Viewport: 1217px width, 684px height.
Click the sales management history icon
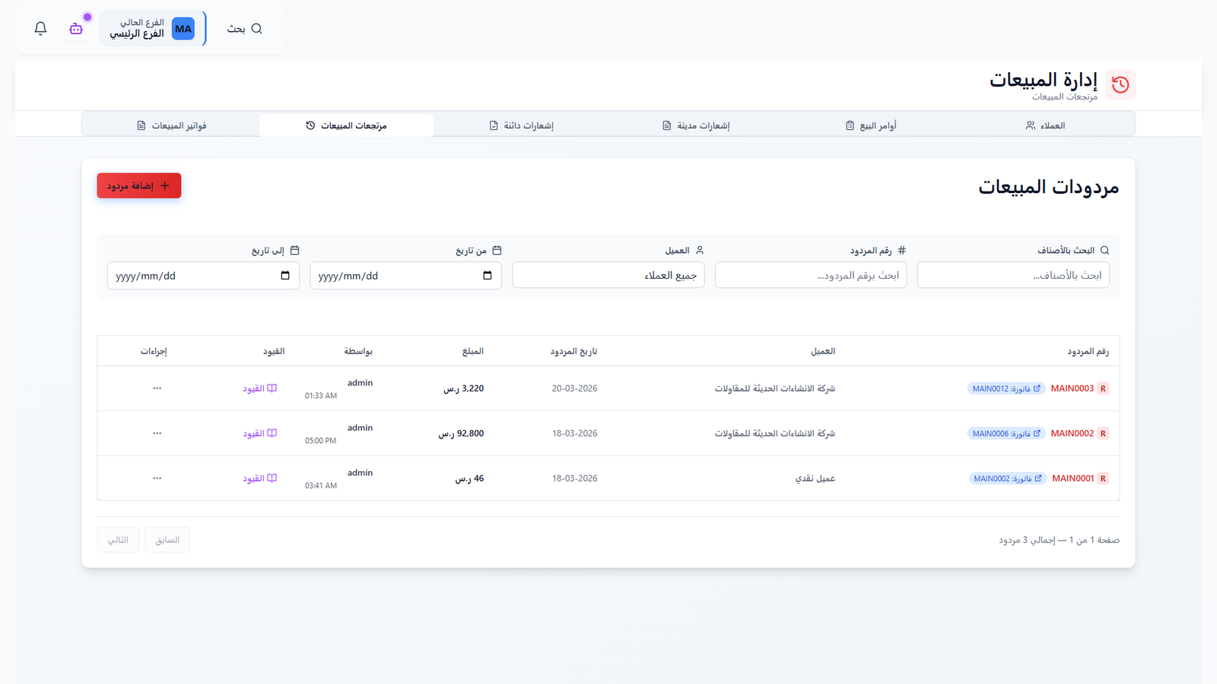pyautogui.click(x=1120, y=84)
